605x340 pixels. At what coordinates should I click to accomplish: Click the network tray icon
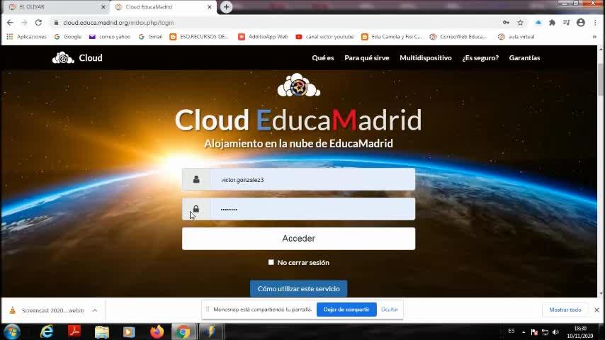tap(545, 332)
